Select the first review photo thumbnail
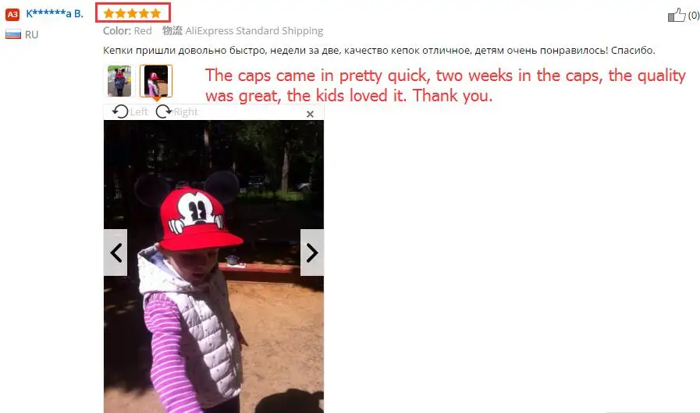Screen dimensions: 700x413 point(119,81)
